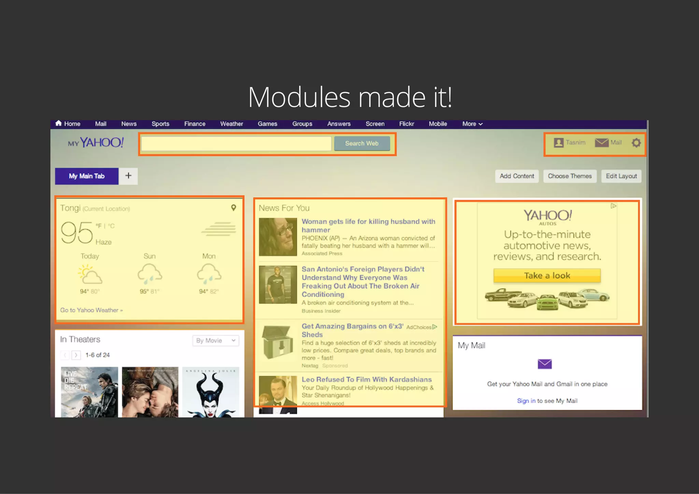
Task: Open settings gear icon near Mail
Action: point(636,143)
